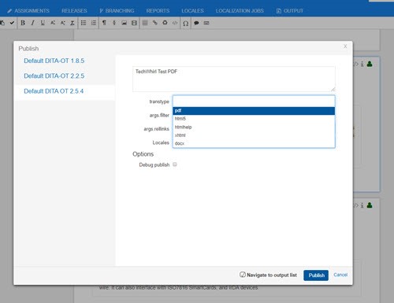Click the transtype dropdown search box
Screen dimensions: 394x303
pos(254,102)
